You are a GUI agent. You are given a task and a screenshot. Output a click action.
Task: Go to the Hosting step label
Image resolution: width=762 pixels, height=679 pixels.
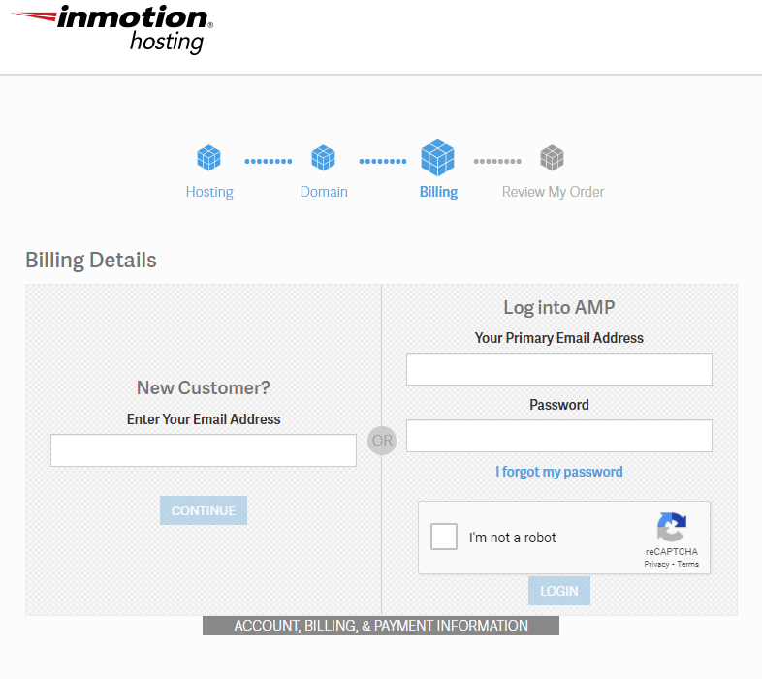(x=209, y=192)
